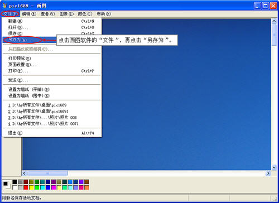The image size is (279, 203).
Task: Pick the pale yellow swatch
Action: coord(59,187)
